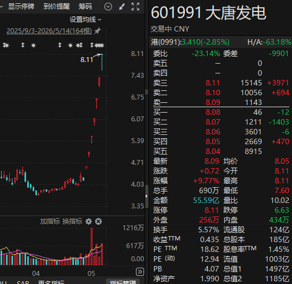The height and width of the screenshot is (284, 292).
Task: Click the sun-shaped event marker above the 04 label
Action: coord(34,45)
